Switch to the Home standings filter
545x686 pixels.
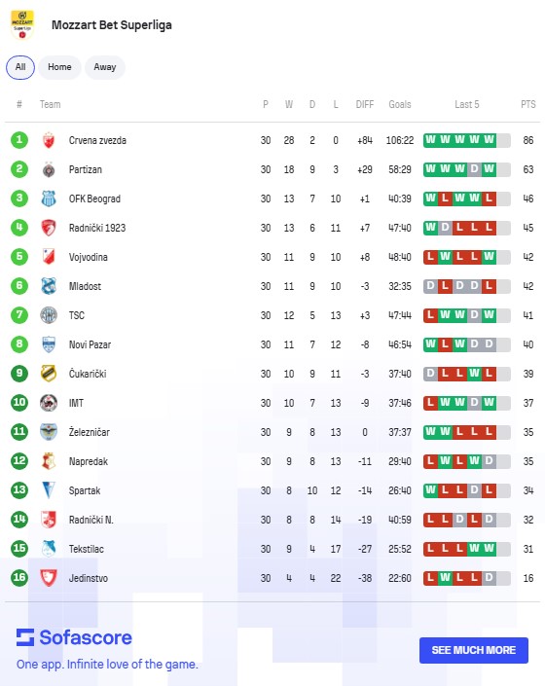point(59,67)
